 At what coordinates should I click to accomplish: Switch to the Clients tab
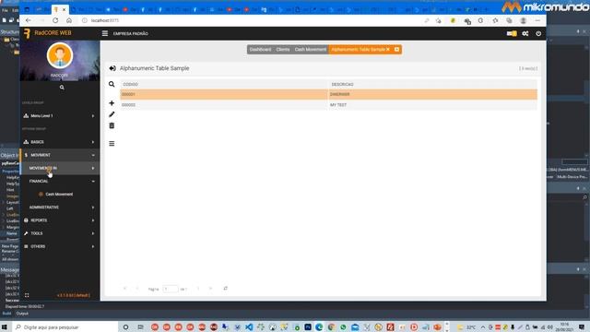coord(283,50)
